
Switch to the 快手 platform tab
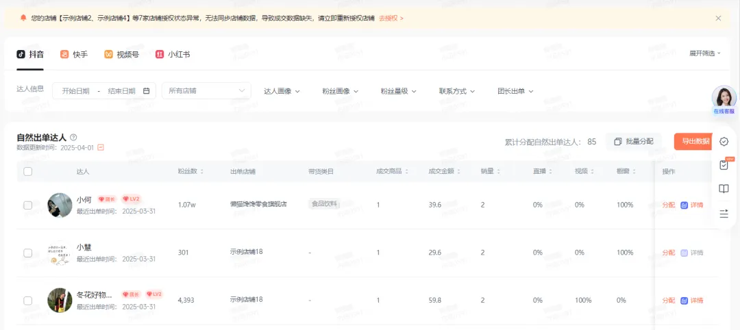click(74, 54)
